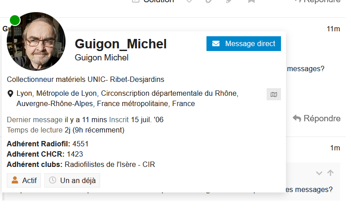Open the Guigon_Michel username profile link
The height and width of the screenshot is (209, 351).
coord(120,44)
